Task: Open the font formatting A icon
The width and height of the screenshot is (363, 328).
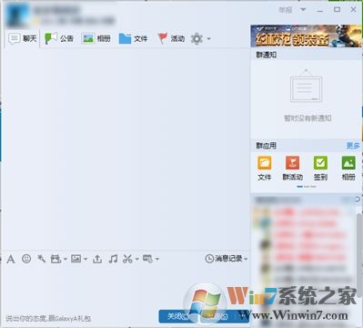Action: coord(11,260)
